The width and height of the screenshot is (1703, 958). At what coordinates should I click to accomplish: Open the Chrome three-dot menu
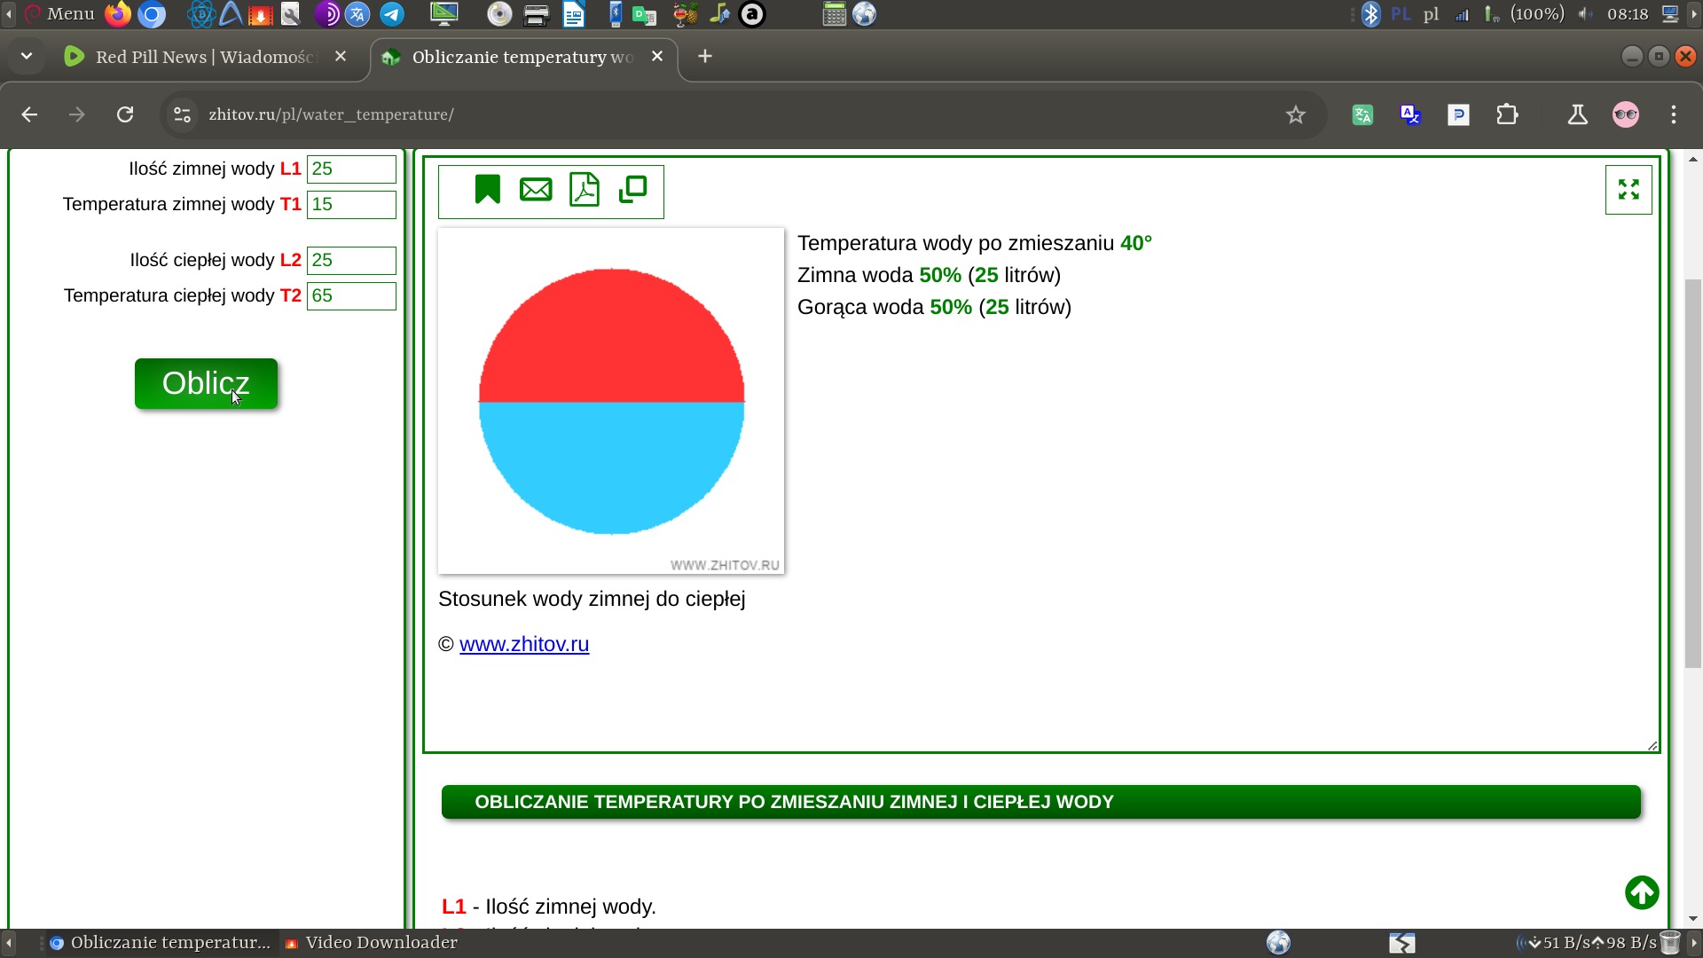point(1674,114)
